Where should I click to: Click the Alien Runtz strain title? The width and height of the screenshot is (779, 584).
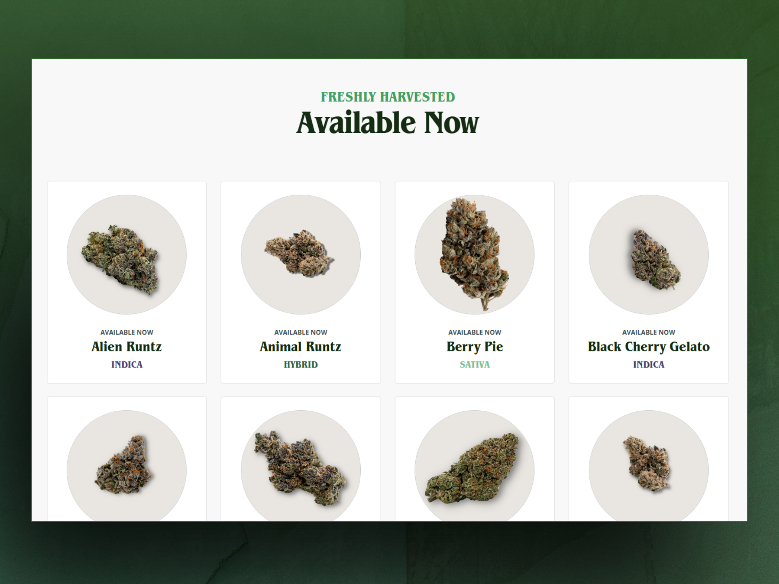pyautogui.click(x=127, y=347)
